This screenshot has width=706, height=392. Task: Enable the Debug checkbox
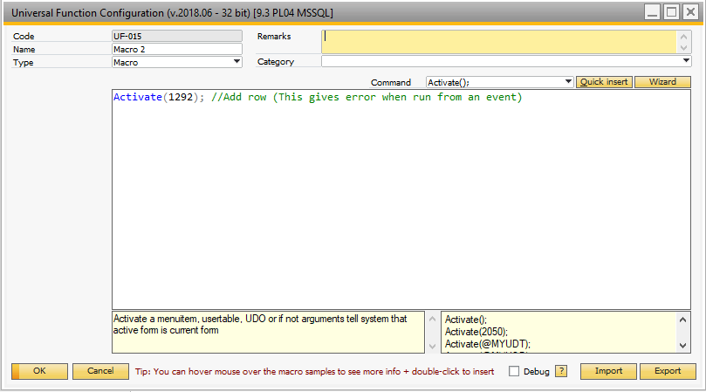click(514, 371)
